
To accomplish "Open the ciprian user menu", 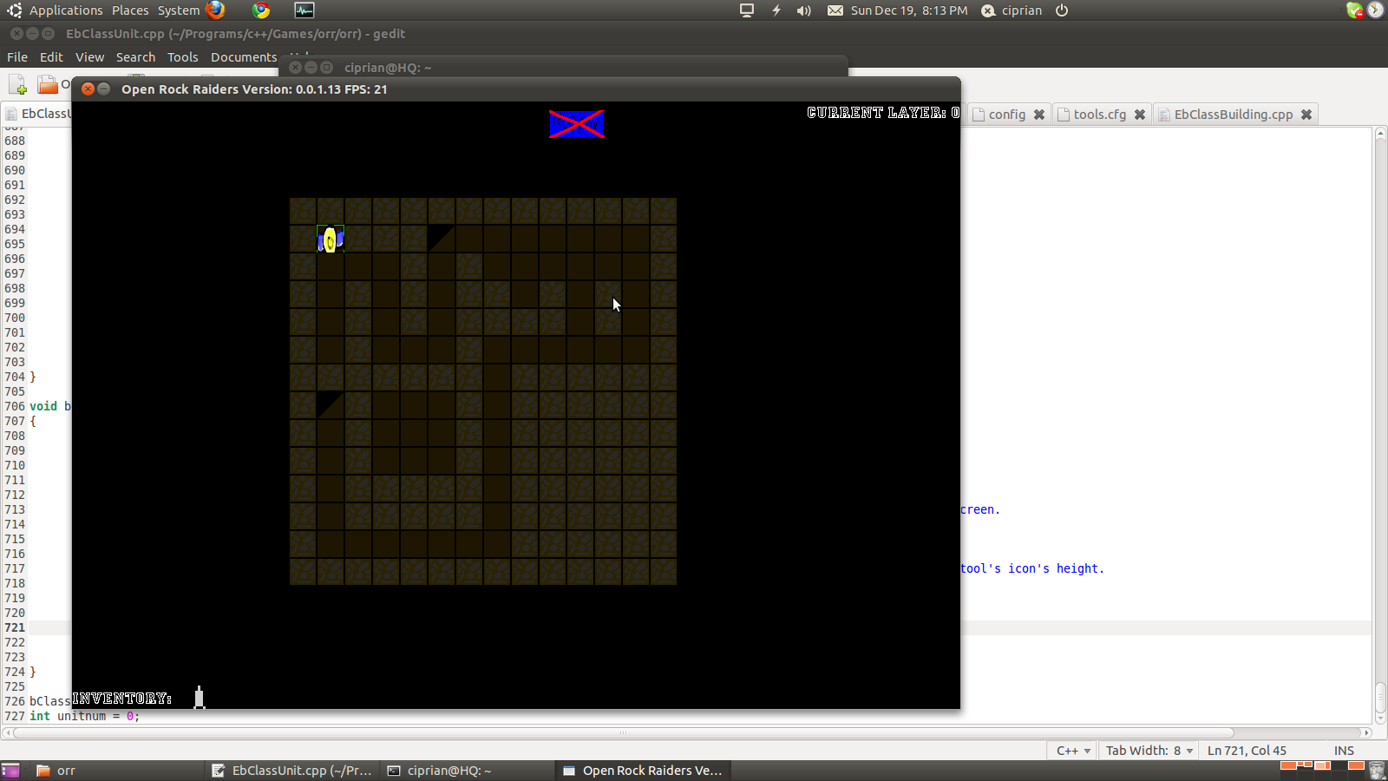I will click(1012, 10).
